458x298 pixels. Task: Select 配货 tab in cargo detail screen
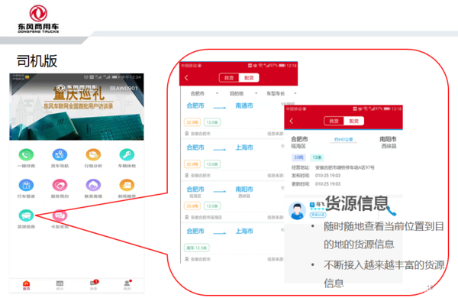click(353, 121)
